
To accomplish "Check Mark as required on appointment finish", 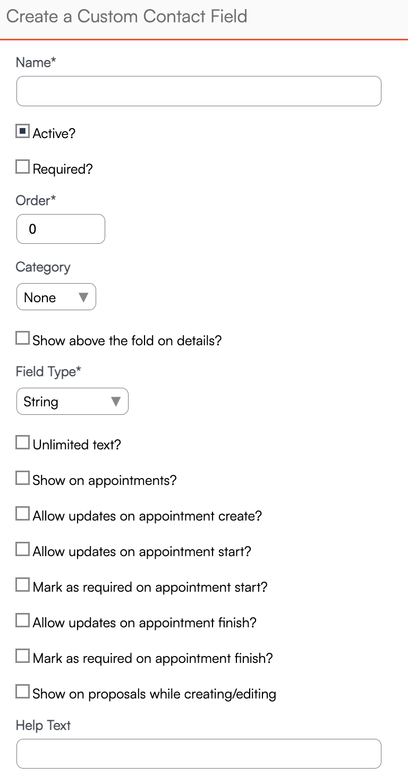I will pos(22,657).
